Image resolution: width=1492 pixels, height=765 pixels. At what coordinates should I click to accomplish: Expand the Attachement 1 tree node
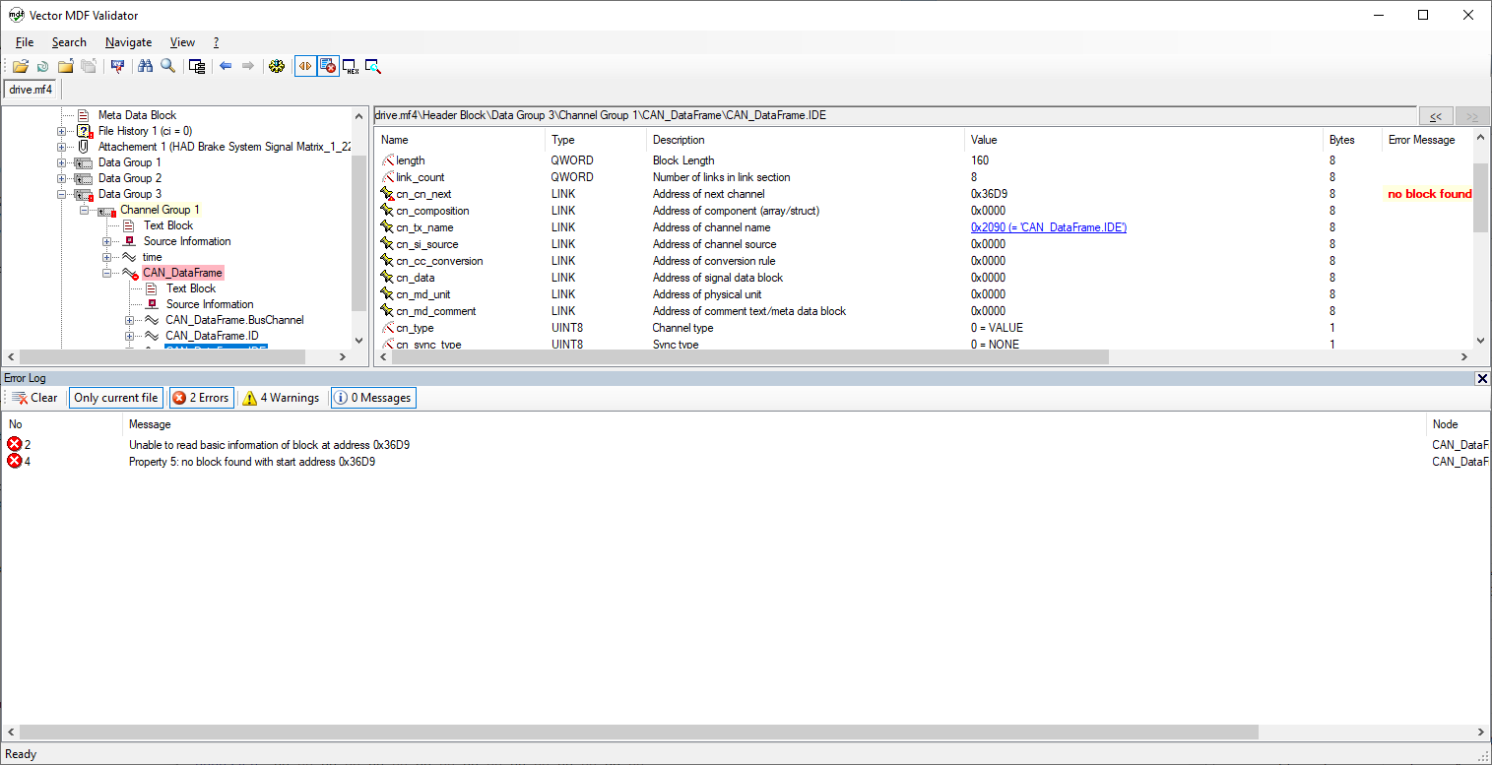click(62, 146)
